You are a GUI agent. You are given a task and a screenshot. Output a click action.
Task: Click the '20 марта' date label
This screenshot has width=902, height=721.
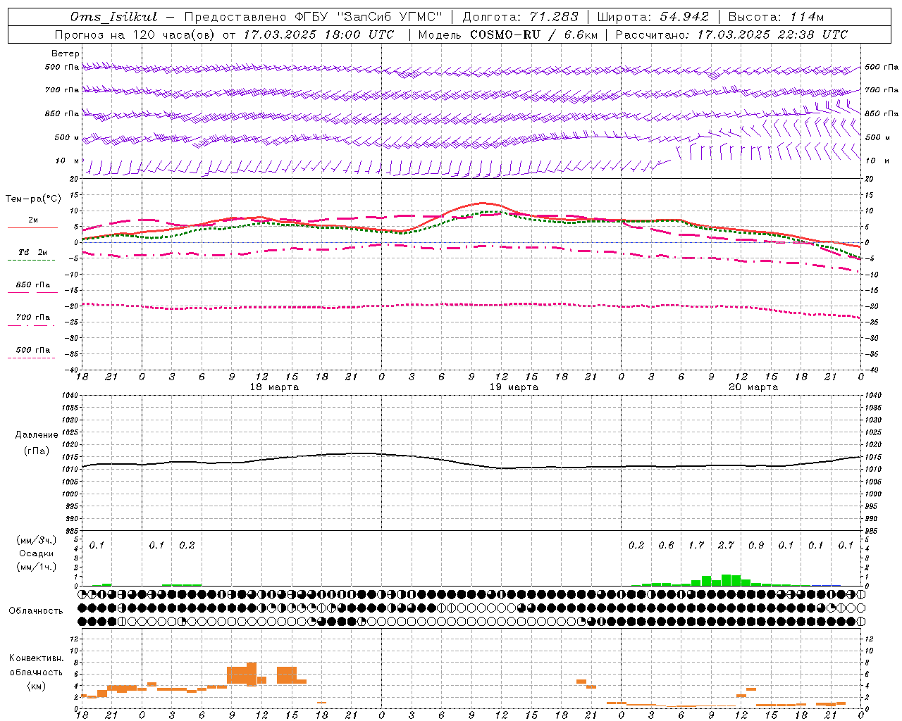(x=753, y=387)
